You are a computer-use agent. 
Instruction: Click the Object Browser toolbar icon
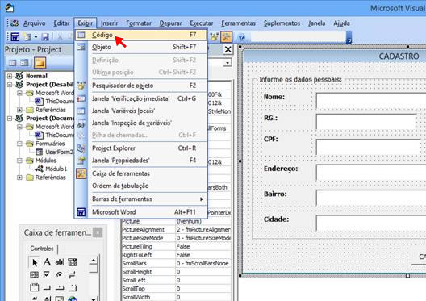point(214,36)
